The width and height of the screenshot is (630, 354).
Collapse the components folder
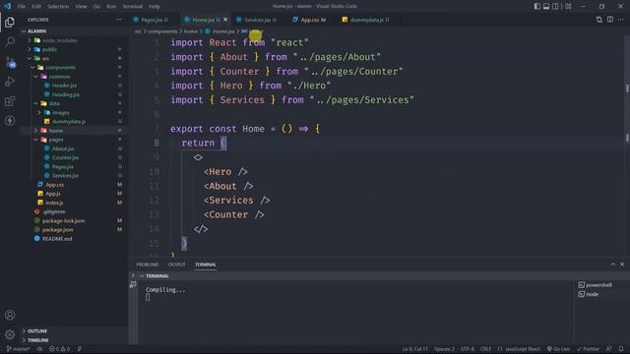click(x=60, y=68)
